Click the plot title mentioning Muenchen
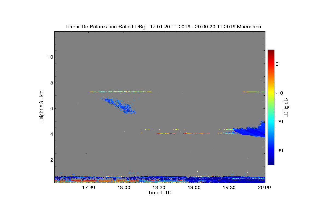The width and height of the screenshot is (328, 218). 163,27
